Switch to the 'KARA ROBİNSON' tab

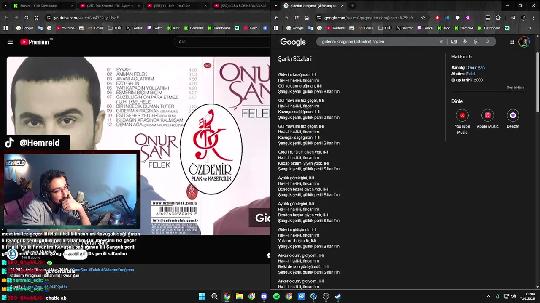[240, 6]
